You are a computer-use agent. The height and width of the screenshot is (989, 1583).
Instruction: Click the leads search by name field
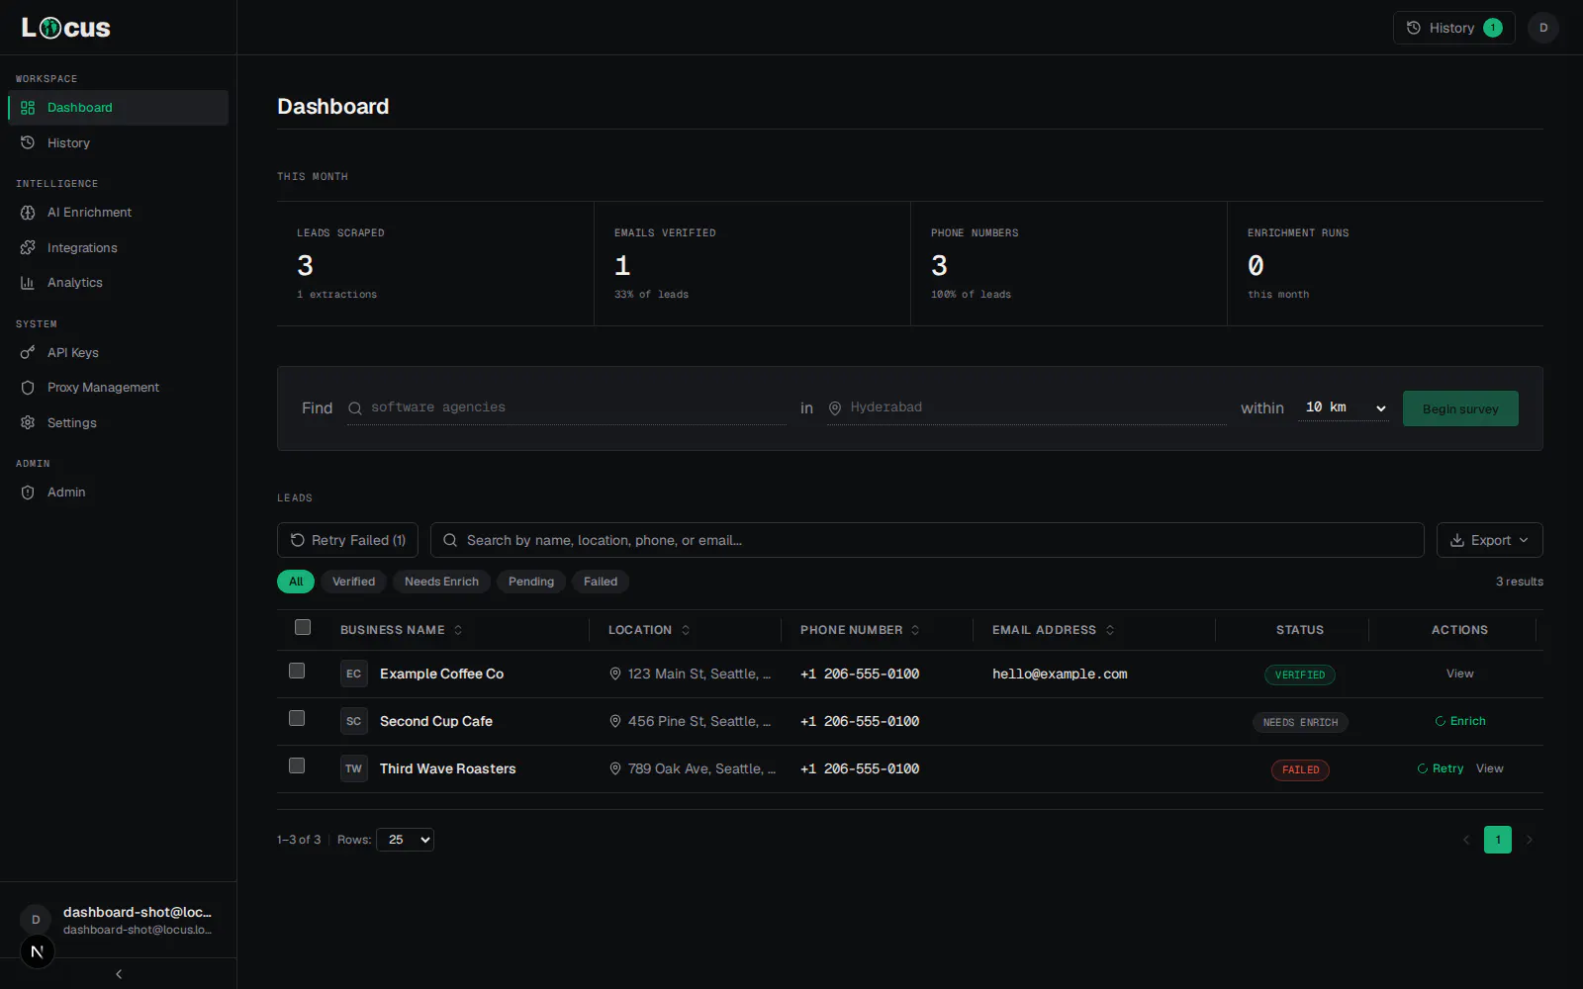point(927,540)
